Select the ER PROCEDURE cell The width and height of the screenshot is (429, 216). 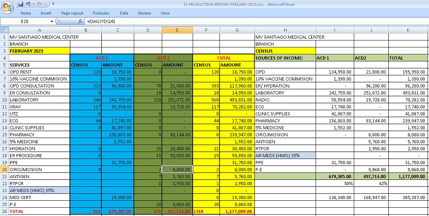(x=39, y=155)
